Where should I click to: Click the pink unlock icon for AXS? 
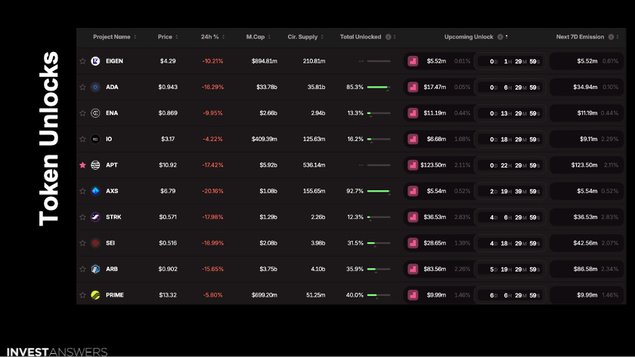pos(413,191)
